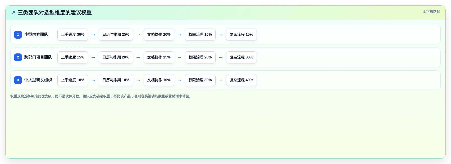The height and width of the screenshot is (164, 451).
Task: Click the arrow after 上手速度 30%
Action: (x=93, y=35)
